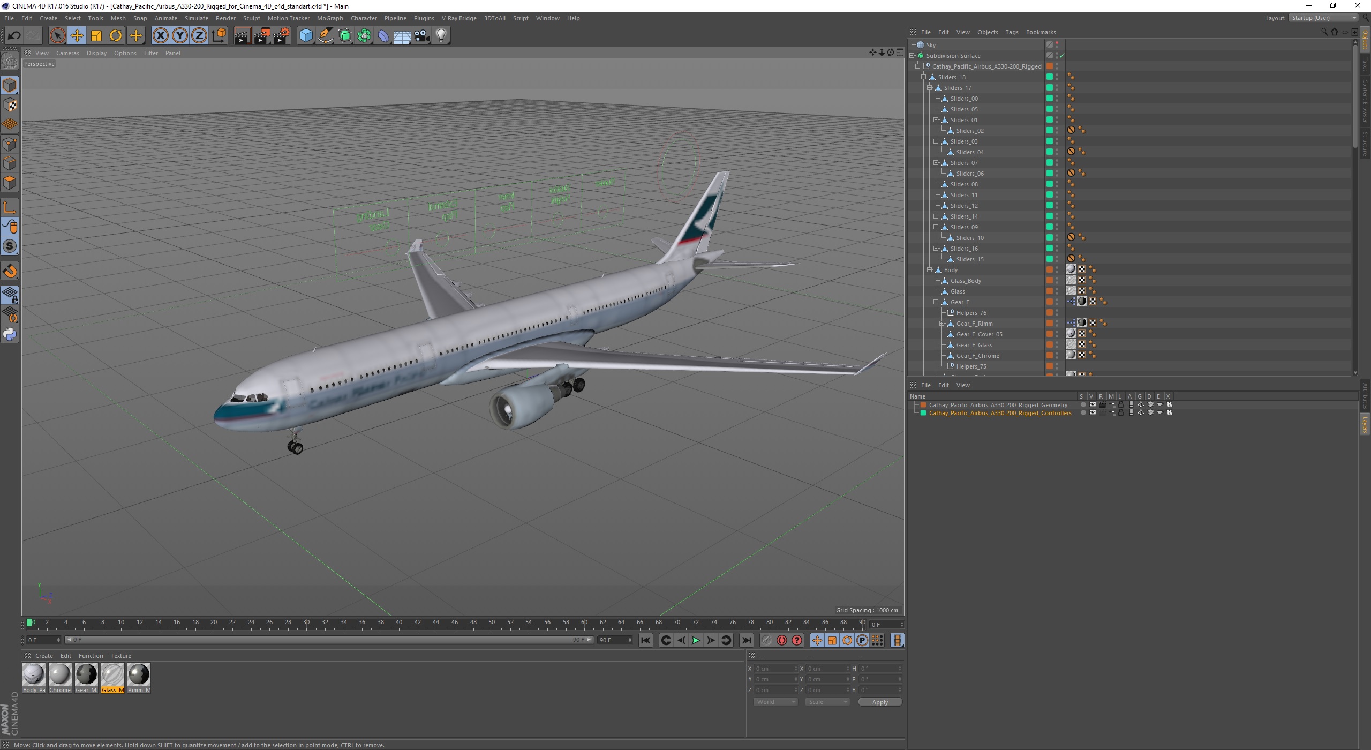Image resolution: width=1371 pixels, height=750 pixels.
Task: Click Record Active Objects button
Action: [766, 640]
